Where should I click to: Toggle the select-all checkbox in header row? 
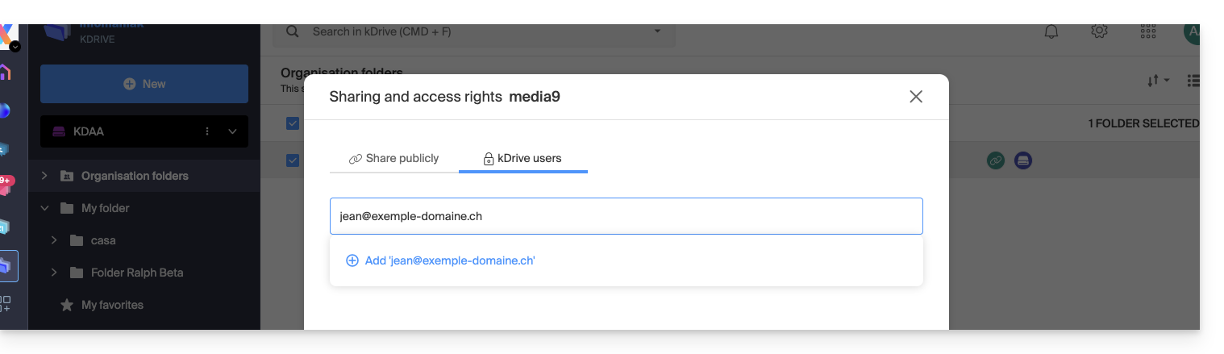pyautogui.click(x=293, y=123)
